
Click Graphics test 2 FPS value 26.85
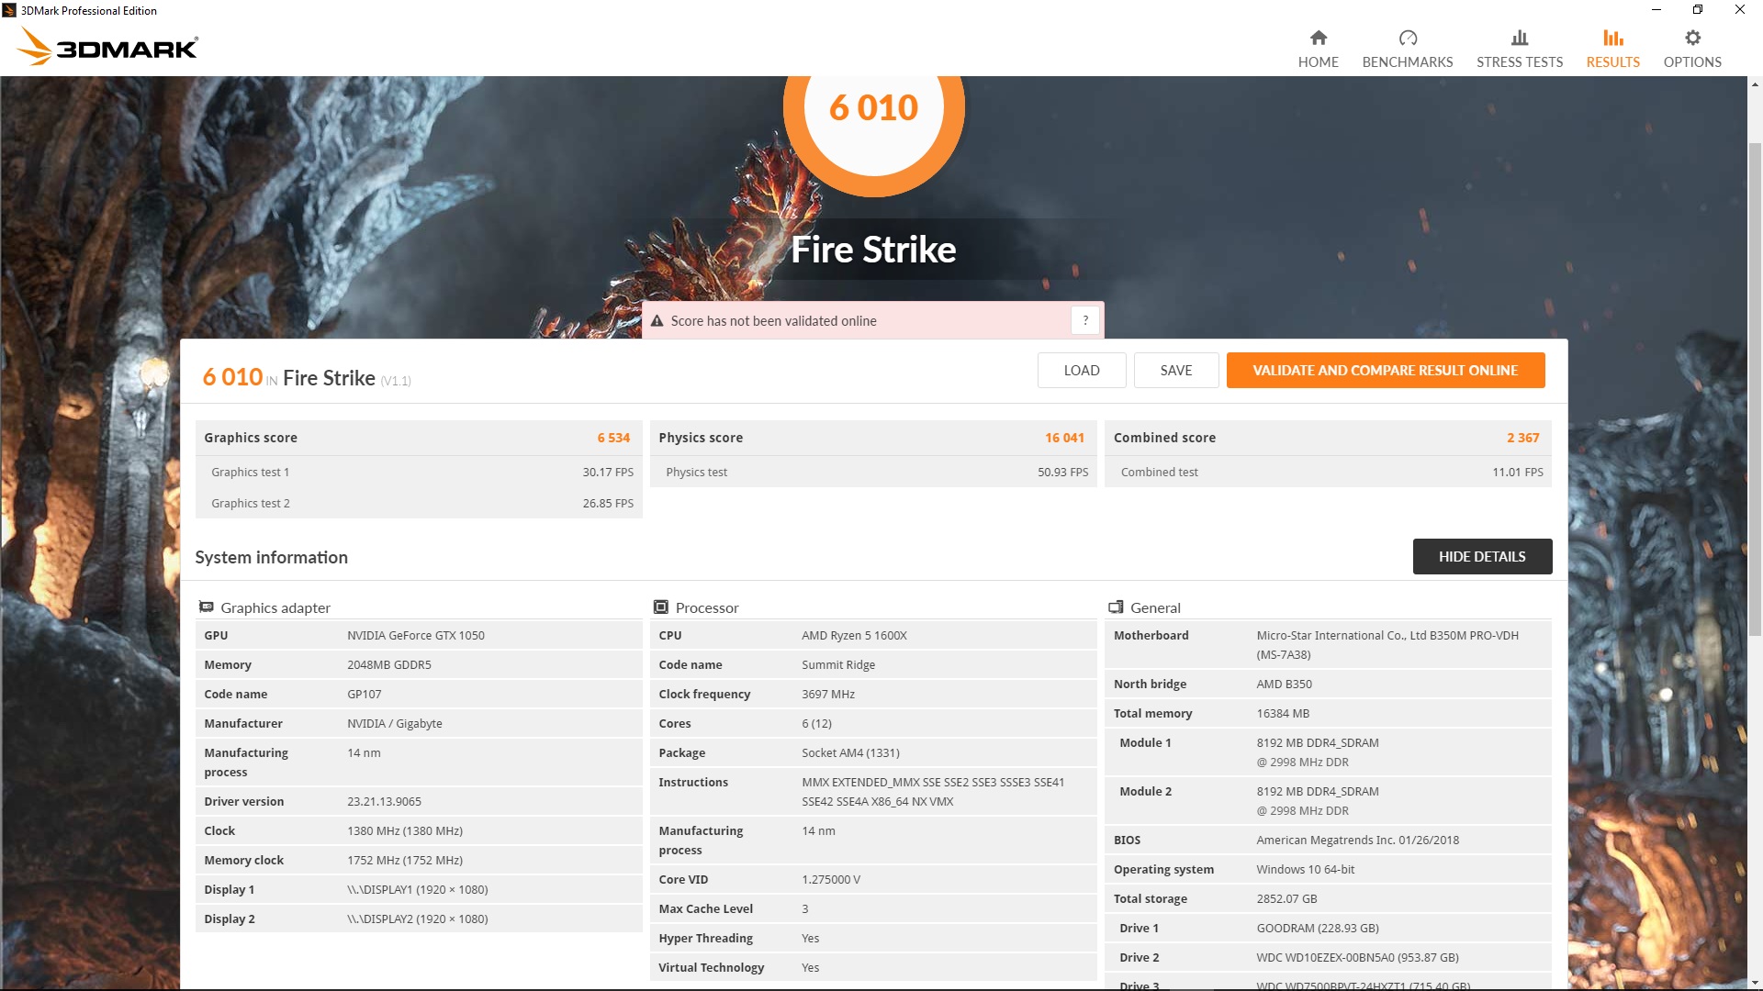tap(608, 504)
